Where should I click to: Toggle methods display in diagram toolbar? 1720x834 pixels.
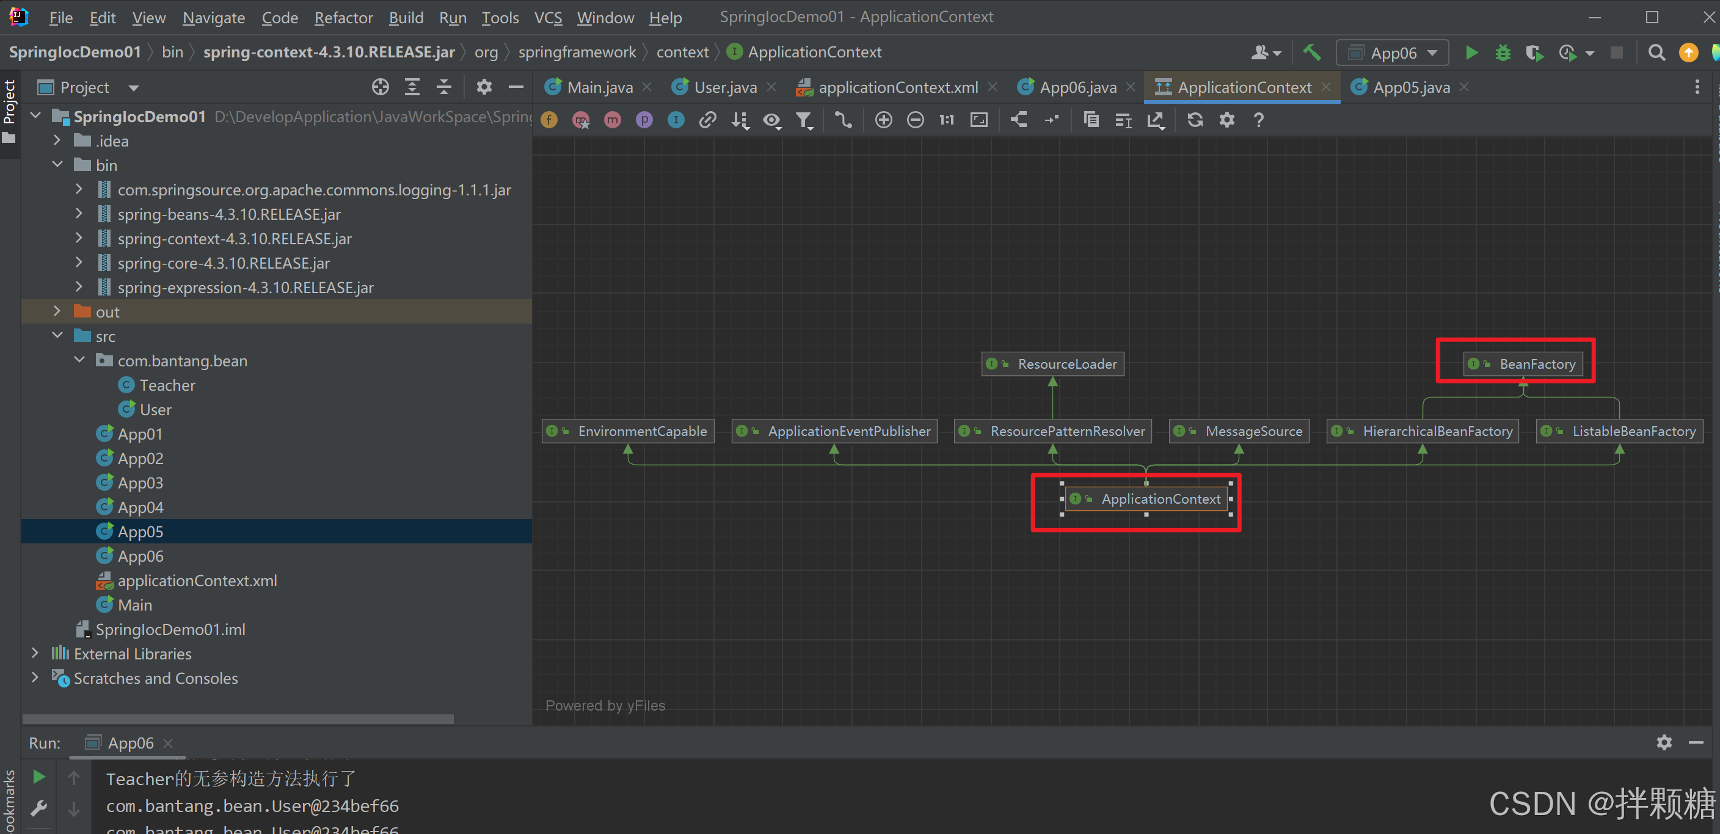point(612,120)
